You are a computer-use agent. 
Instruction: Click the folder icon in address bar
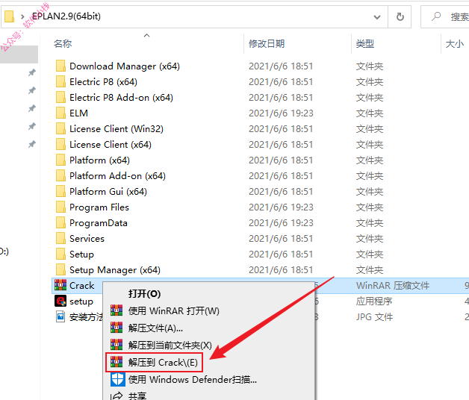coord(9,16)
